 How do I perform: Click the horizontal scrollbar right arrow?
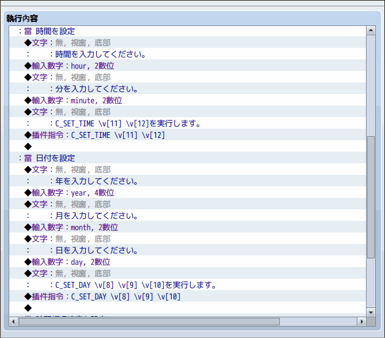pos(361,321)
